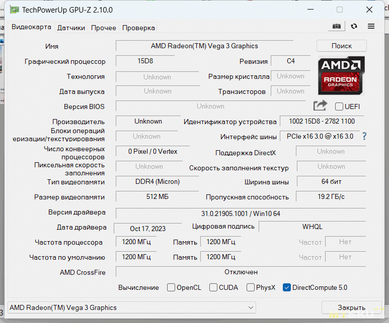Click the GPU-Z app icon in the title bar
The image size is (389, 323).
tap(15, 10)
